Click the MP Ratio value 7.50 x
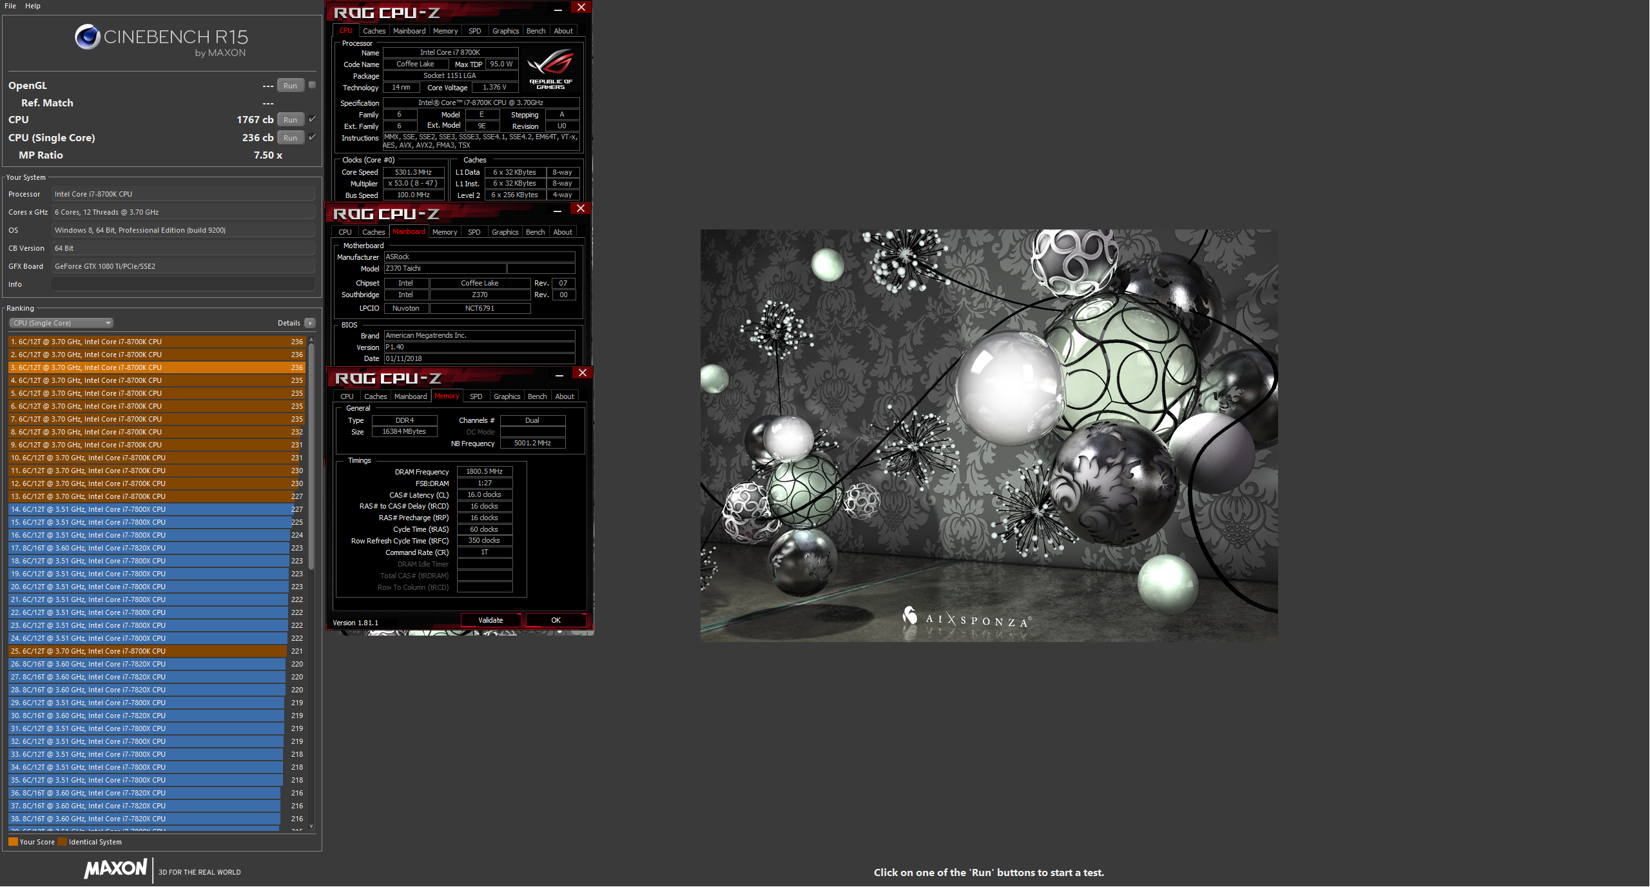 click(268, 155)
